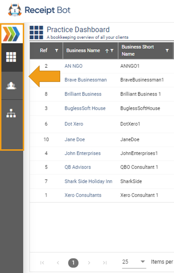Viewport: 174px width, 273px height.
Task: Go to the previous page of results
Action: pyautogui.click(x=58, y=263)
